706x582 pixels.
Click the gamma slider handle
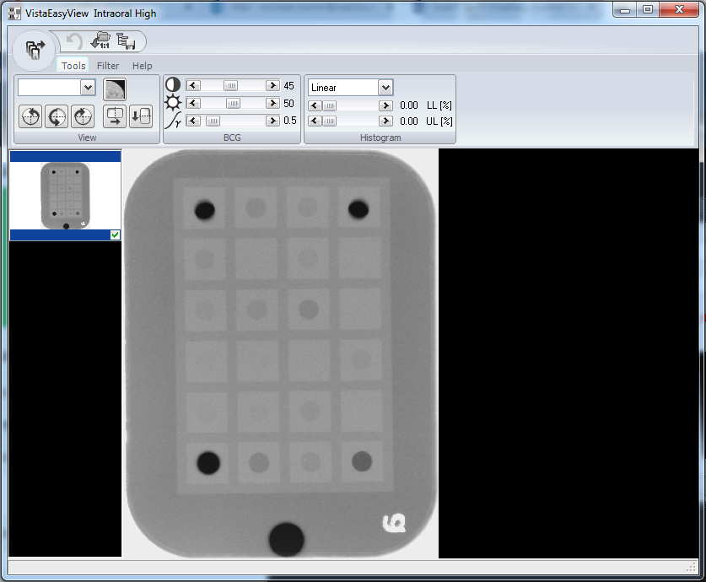[213, 121]
